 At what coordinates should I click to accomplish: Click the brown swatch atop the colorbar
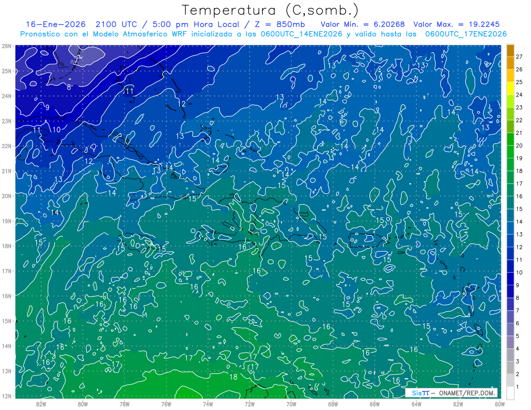(x=510, y=50)
